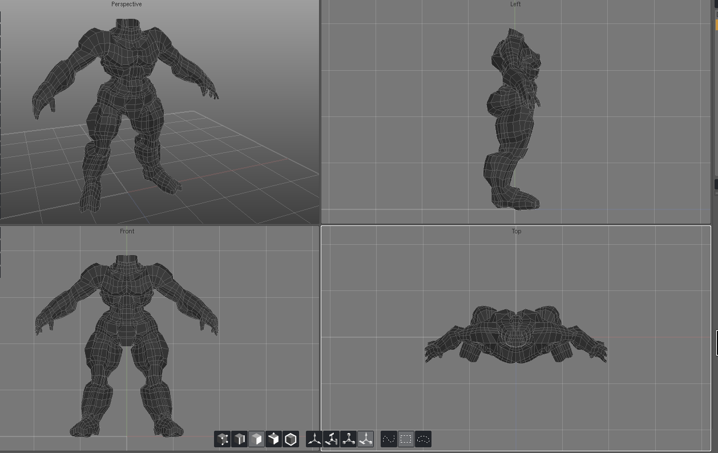The width and height of the screenshot is (718, 453).
Task: Select the rotate manipulator tool
Action: (x=331, y=439)
